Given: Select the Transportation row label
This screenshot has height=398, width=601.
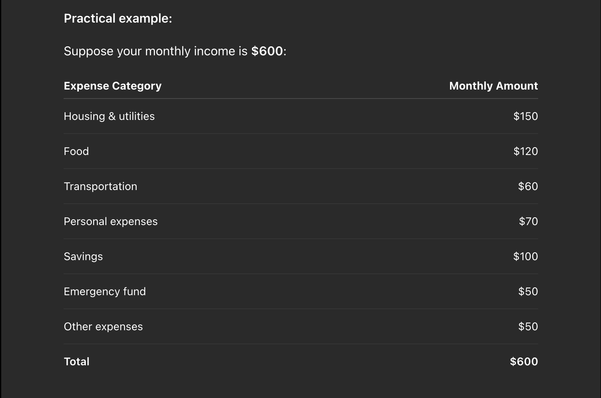Looking at the screenshot, I should 100,187.
